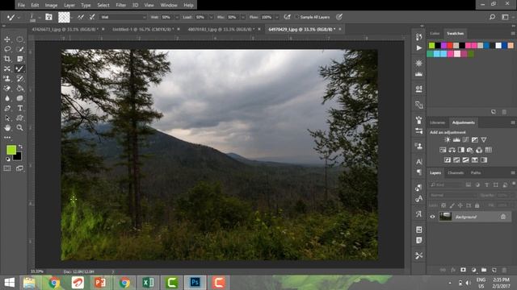Select the Lasso tool
Screen dimensions: 517x290
click(7, 49)
